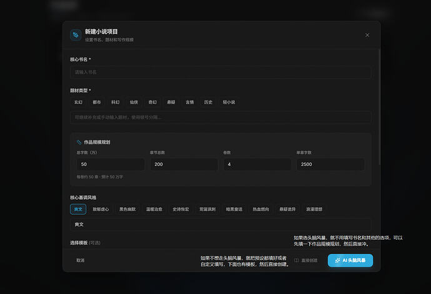431x294 pixels.
Task: Select the 玄幻 genre chip
Action: coord(78,102)
